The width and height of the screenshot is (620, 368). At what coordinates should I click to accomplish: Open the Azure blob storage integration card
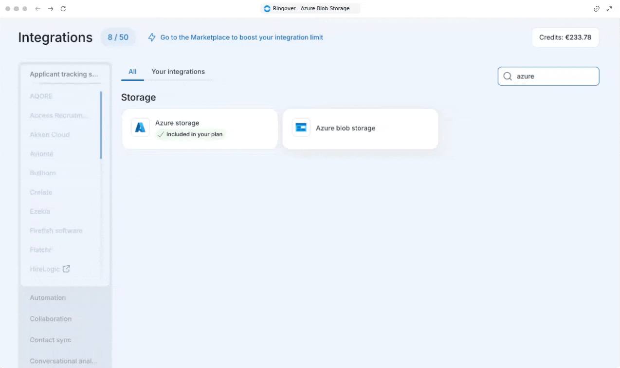click(x=360, y=129)
